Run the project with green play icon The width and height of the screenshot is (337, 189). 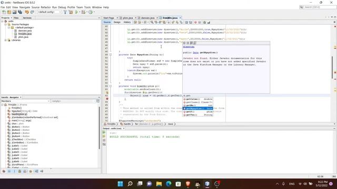point(76,12)
